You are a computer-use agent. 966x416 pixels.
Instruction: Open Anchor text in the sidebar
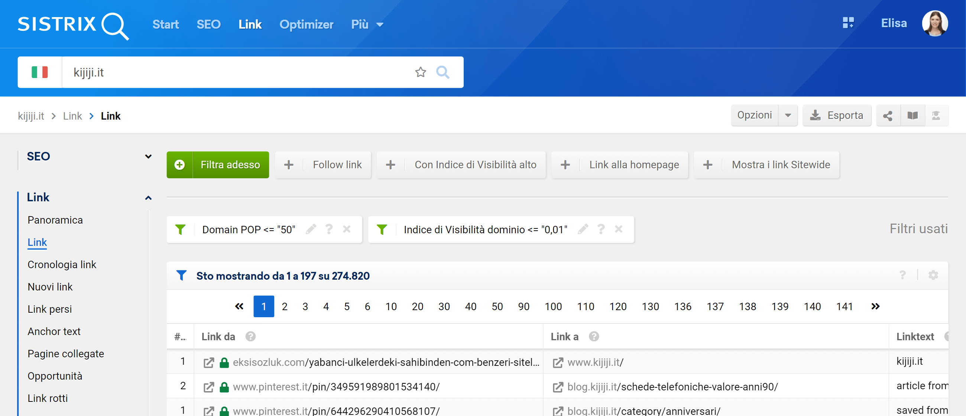(x=54, y=331)
